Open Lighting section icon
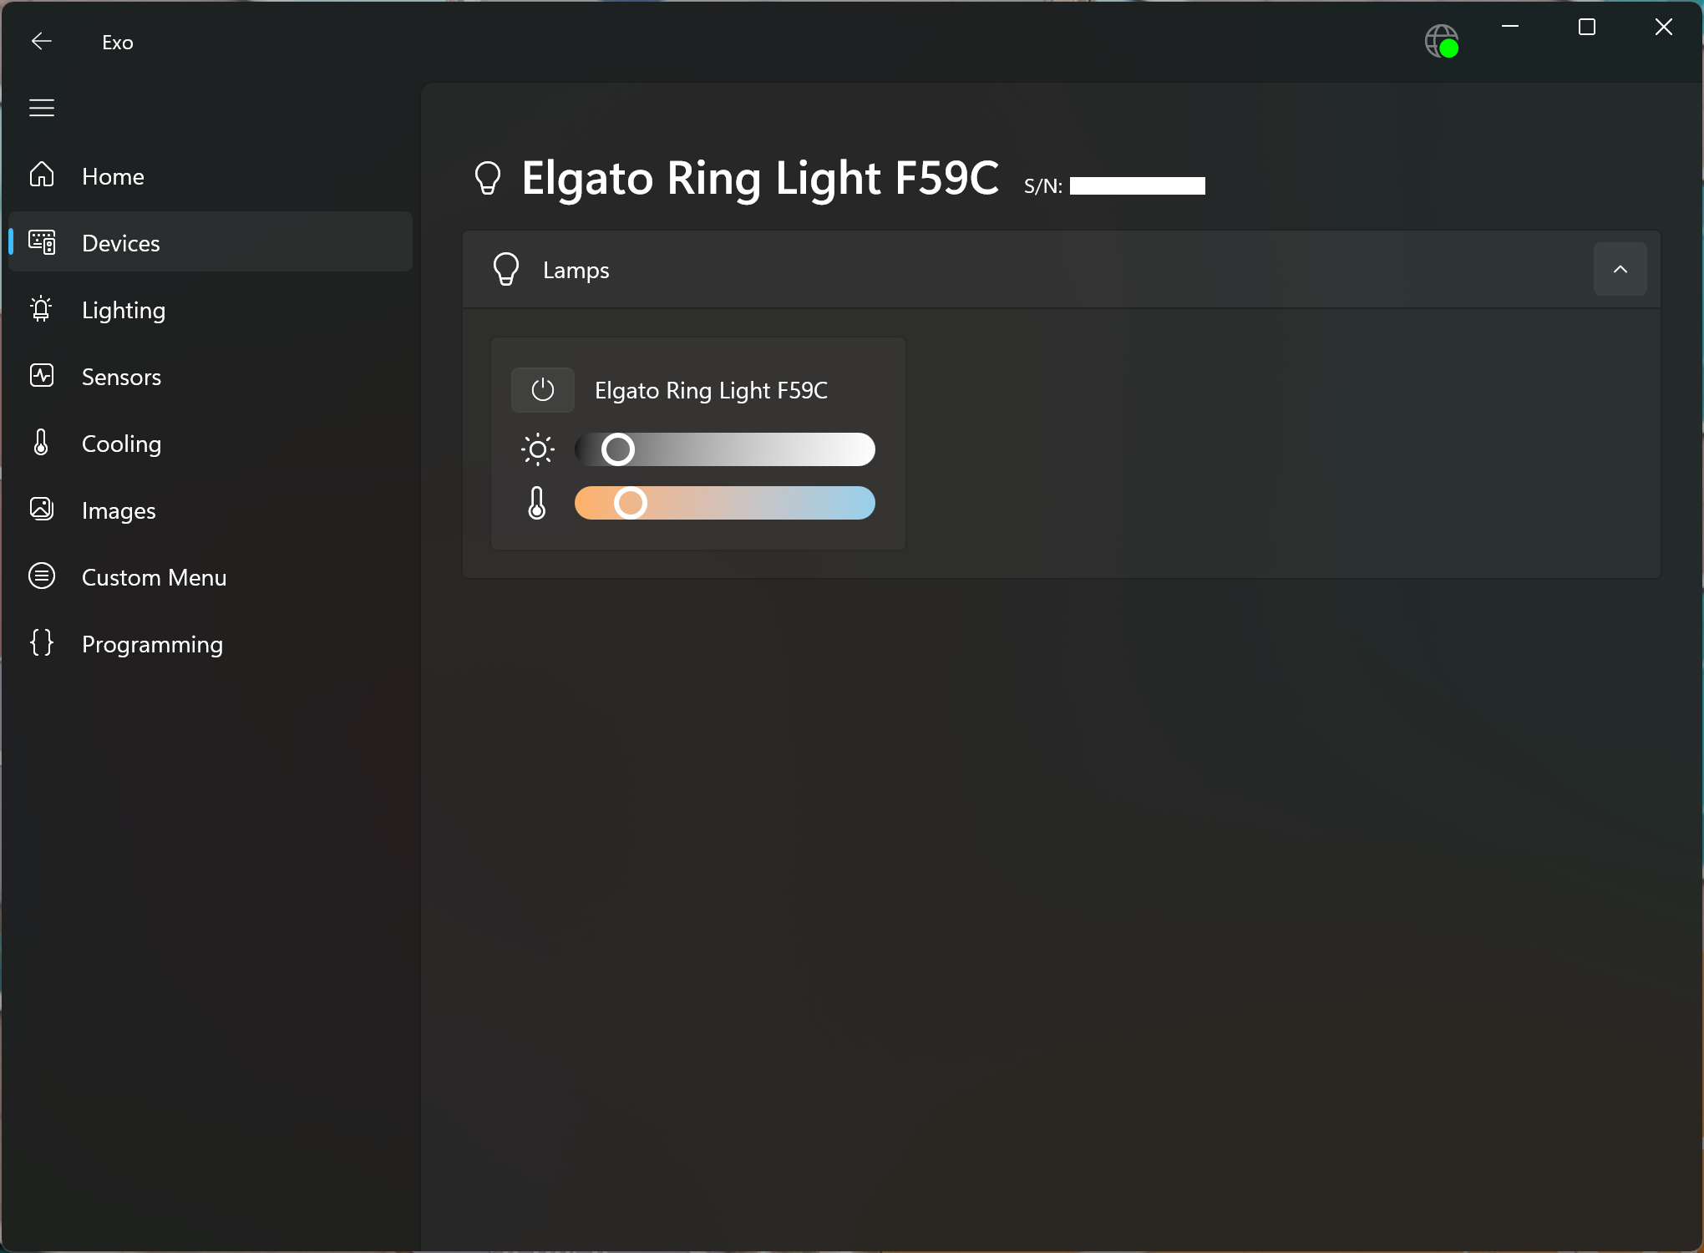Image resolution: width=1704 pixels, height=1253 pixels. (42, 309)
